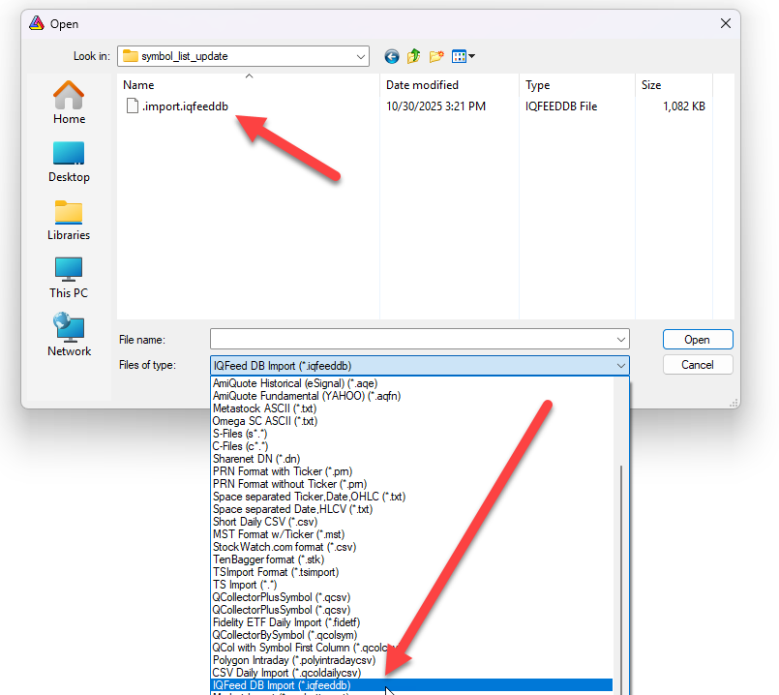
Task: Open the view mode menu icon
Action: (459, 56)
